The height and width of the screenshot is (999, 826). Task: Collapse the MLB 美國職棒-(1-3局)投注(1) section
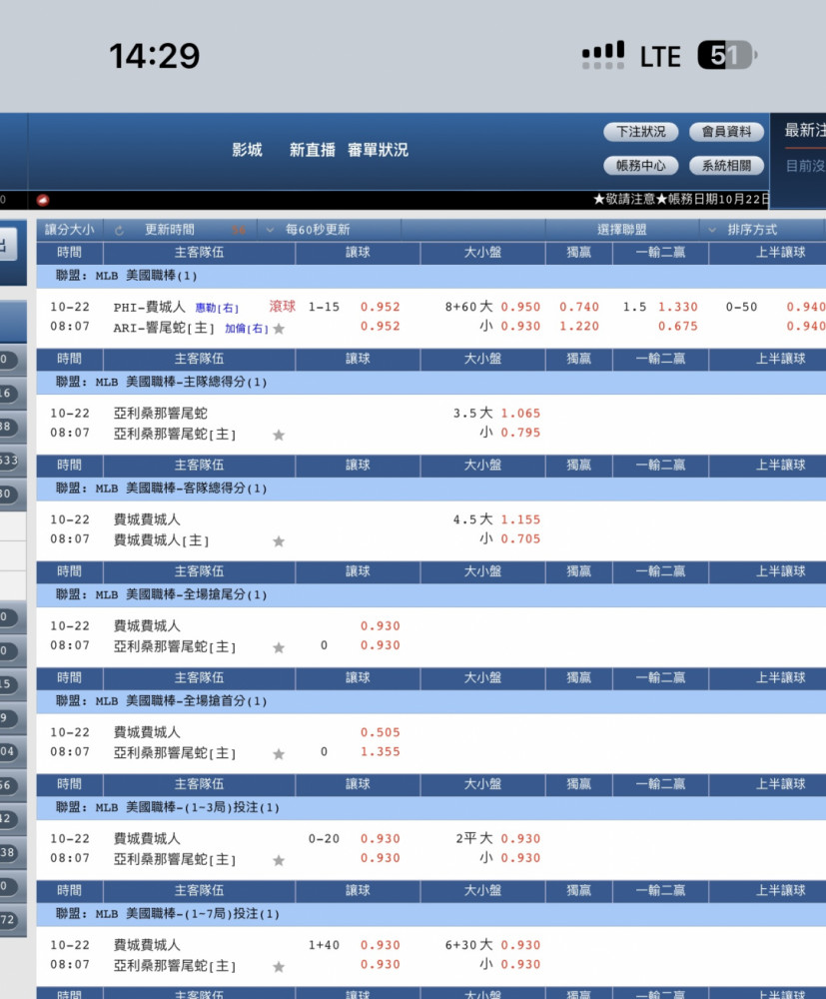pyautogui.click(x=431, y=808)
